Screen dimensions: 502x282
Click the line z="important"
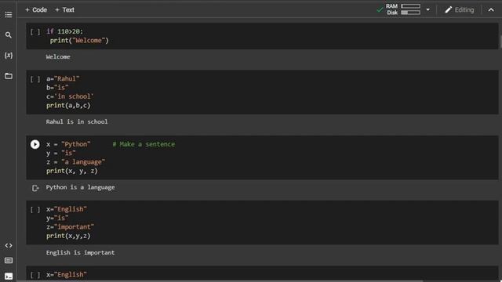pos(70,227)
